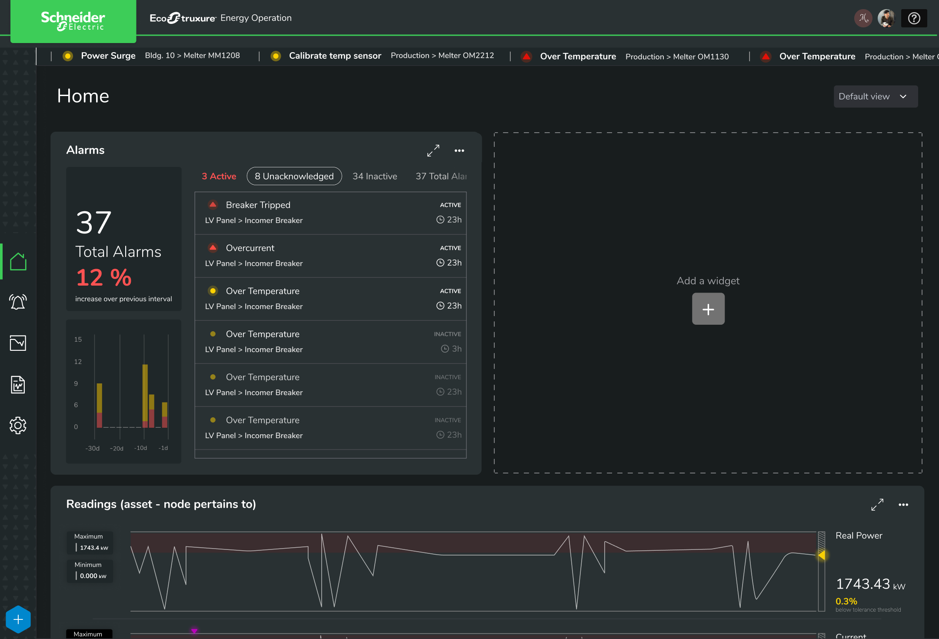Select the 34 Inactive tab
This screenshot has height=639, width=939.
click(x=375, y=176)
